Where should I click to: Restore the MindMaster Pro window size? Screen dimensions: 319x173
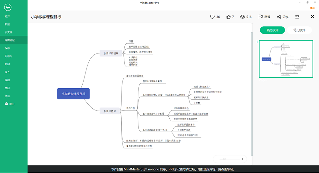point(308,3)
